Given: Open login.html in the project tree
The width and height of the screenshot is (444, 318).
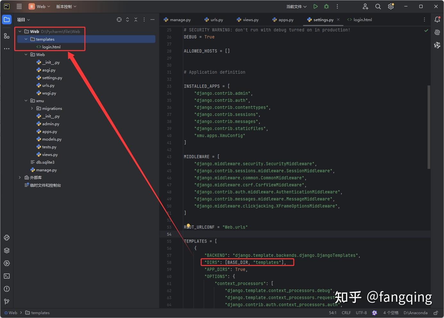Looking at the screenshot, I should (x=51, y=47).
